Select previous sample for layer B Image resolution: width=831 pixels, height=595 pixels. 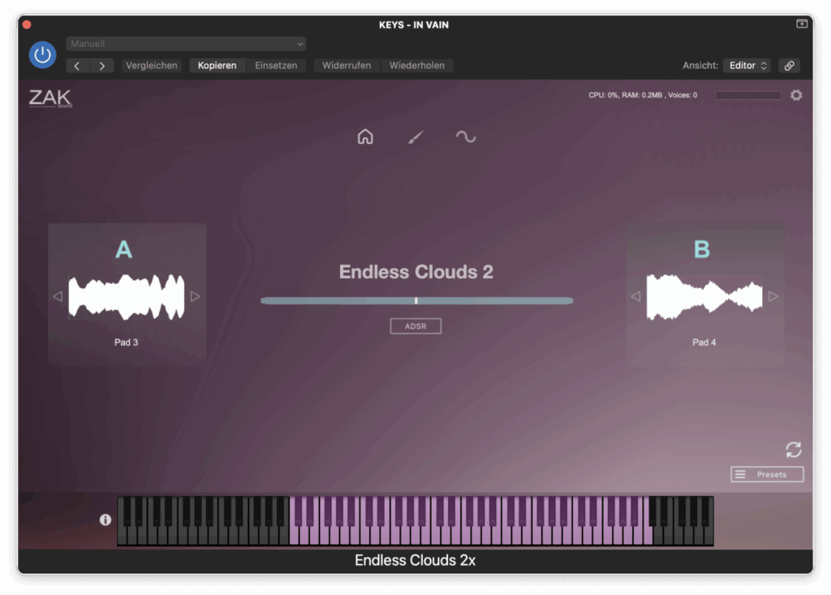click(x=635, y=296)
